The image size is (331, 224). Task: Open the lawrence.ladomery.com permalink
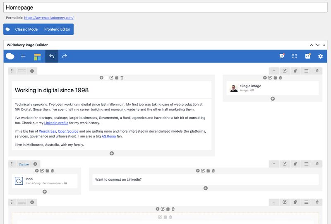coord(49,18)
